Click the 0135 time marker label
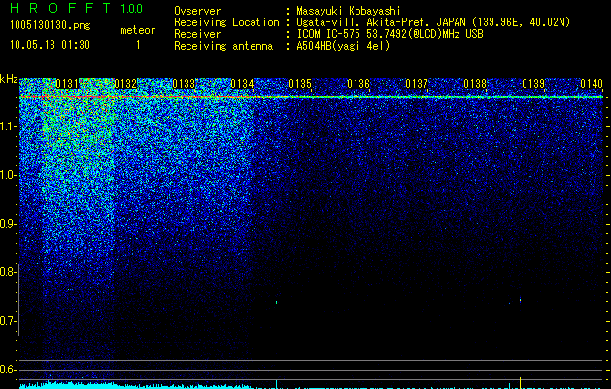The height and width of the screenshot is (389, 611). coord(300,84)
